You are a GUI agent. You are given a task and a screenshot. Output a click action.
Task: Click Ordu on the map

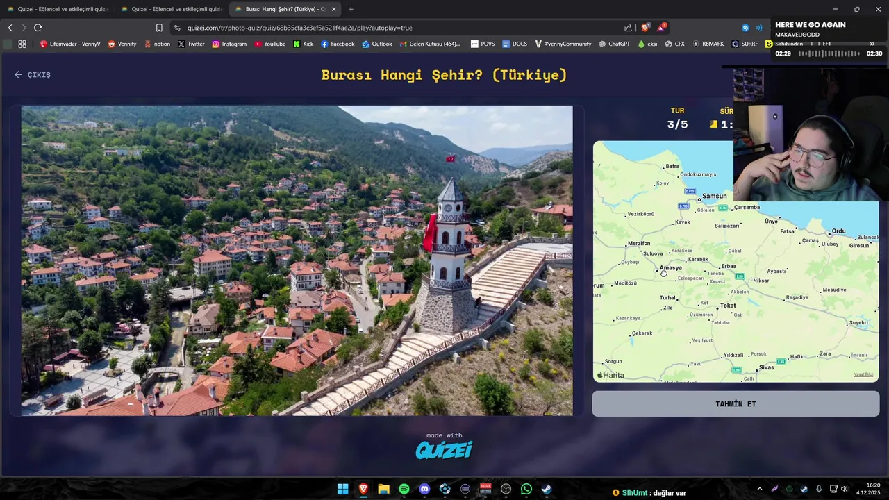(838, 231)
